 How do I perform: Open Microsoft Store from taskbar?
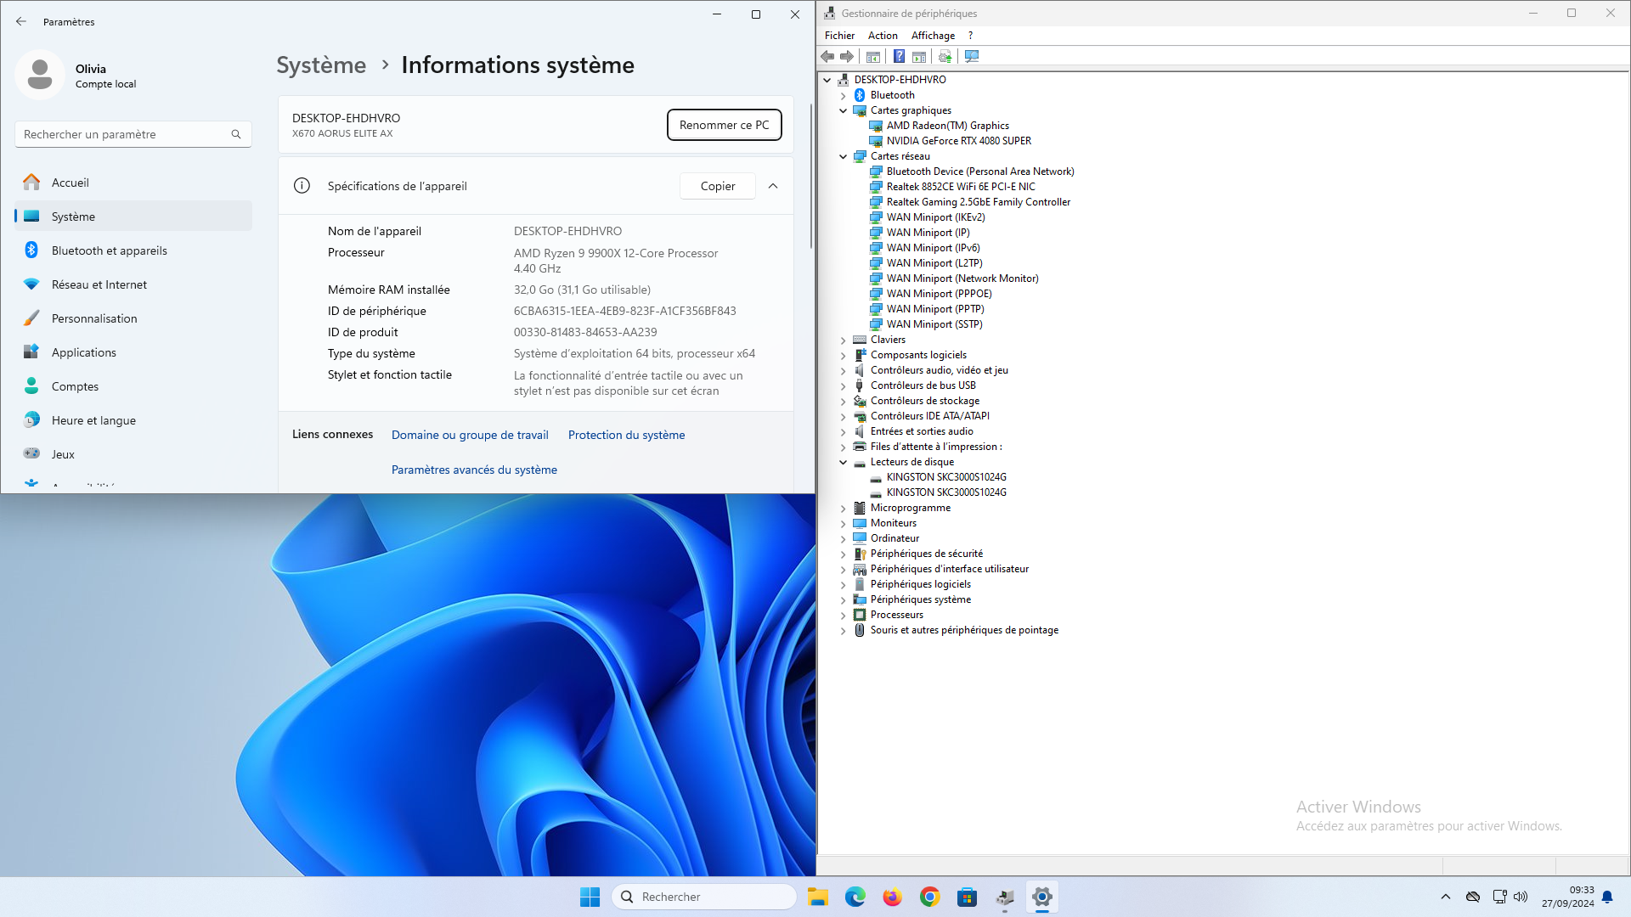[x=968, y=897]
